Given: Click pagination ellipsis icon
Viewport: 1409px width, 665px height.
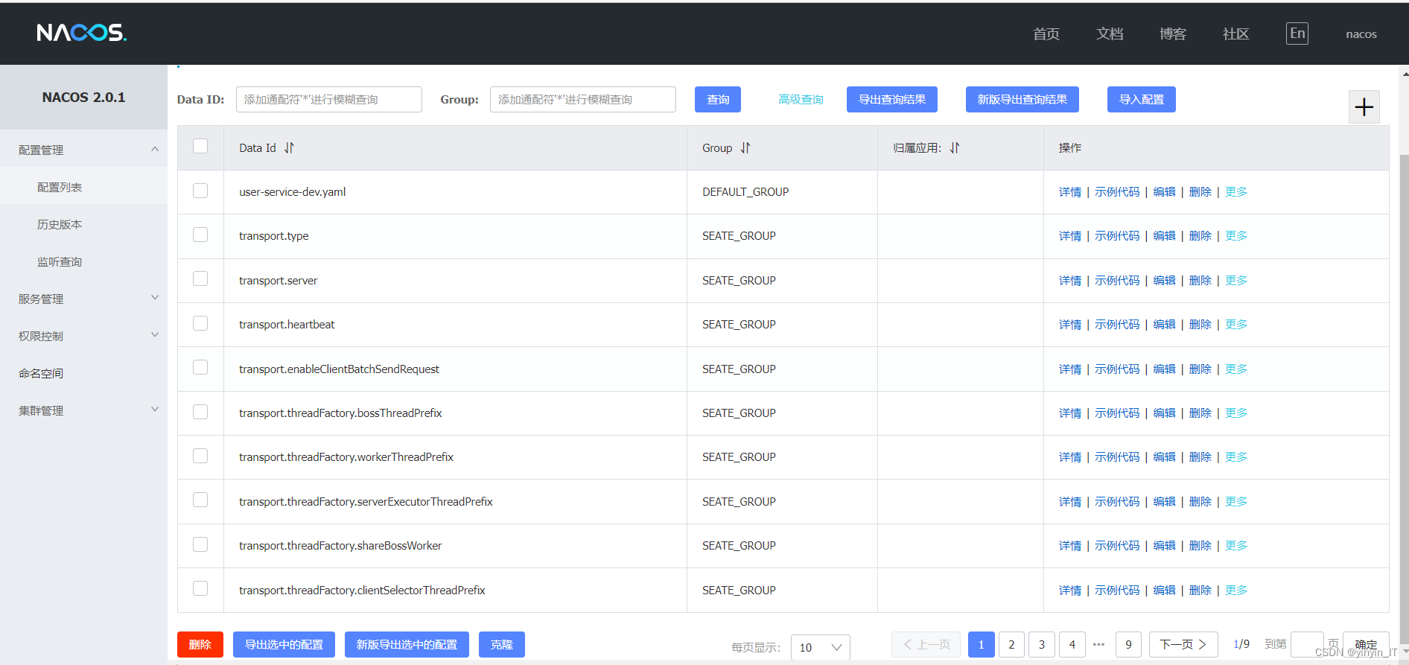Looking at the screenshot, I should click(x=1098, y=645).
